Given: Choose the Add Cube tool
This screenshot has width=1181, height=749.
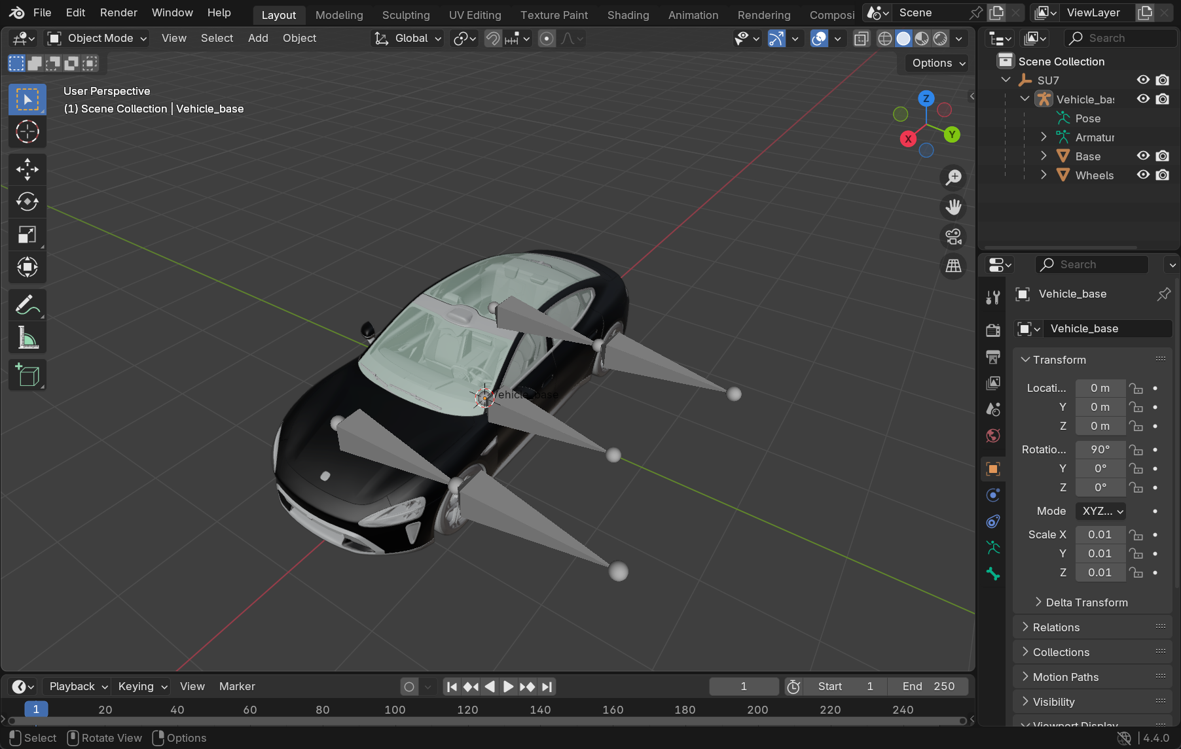Looking at the screenshot, I should click(27, 375).
